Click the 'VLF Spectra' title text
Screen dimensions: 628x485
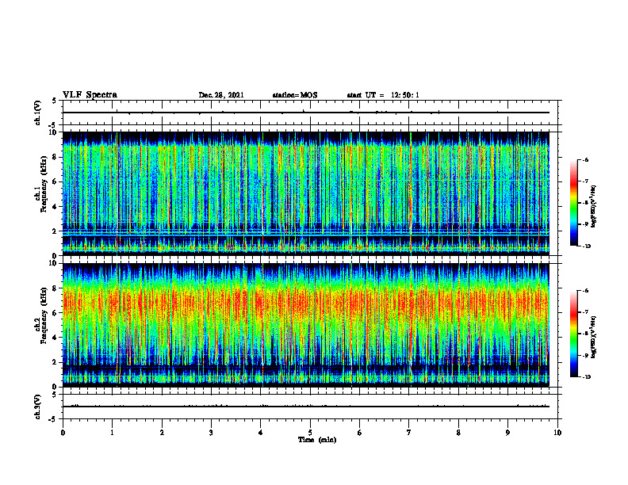pos(90,95)
